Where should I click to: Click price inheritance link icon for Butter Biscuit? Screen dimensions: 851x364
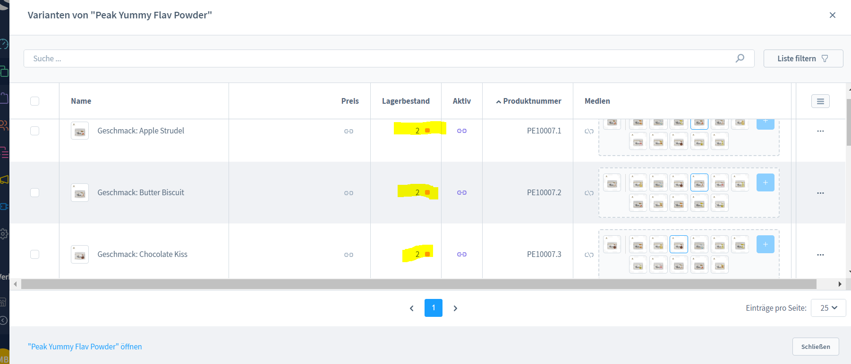coord(349,193)
